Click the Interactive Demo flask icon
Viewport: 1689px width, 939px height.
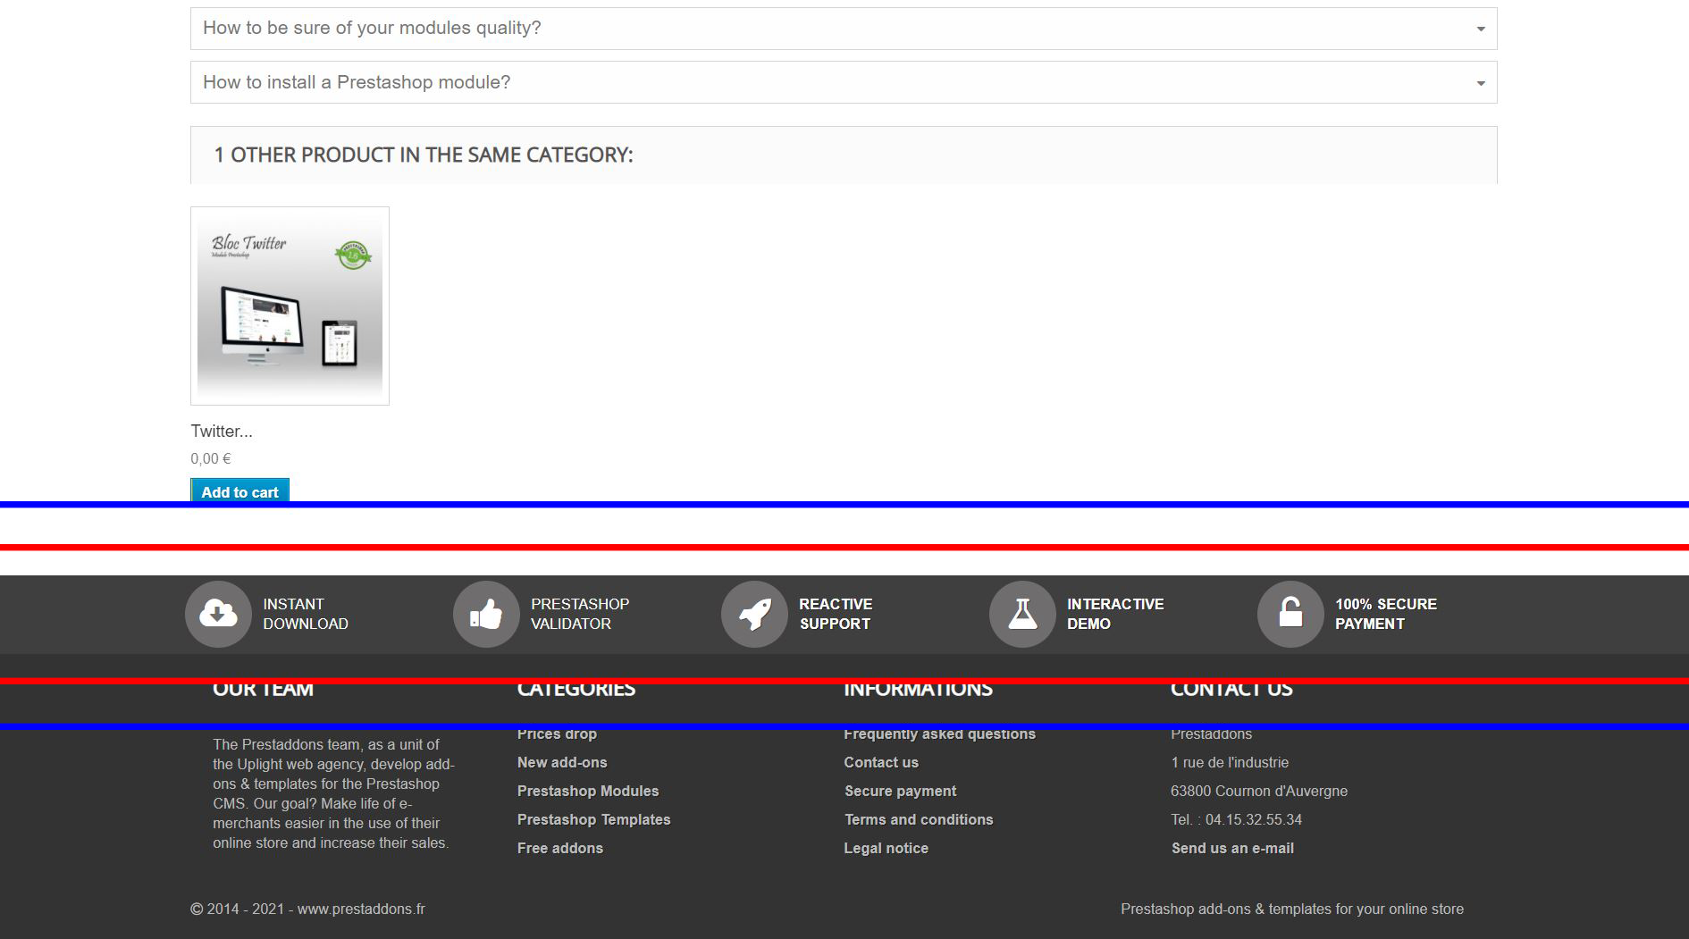pos(1022,614)
